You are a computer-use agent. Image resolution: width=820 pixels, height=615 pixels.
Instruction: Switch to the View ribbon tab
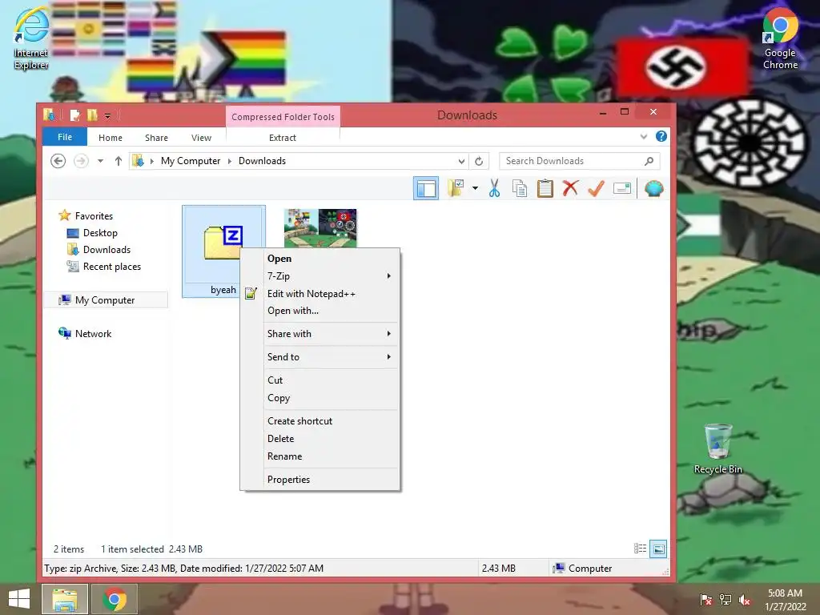201,138
